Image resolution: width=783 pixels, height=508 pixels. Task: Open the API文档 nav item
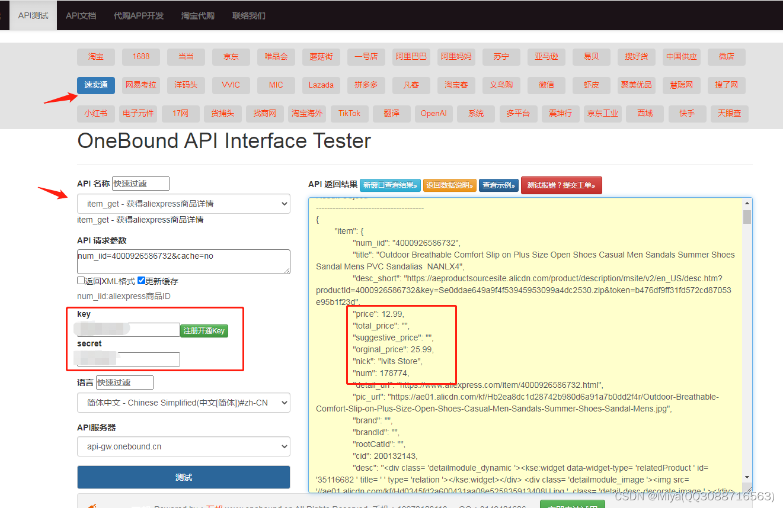pyautogui.click(x=81, y=15)
